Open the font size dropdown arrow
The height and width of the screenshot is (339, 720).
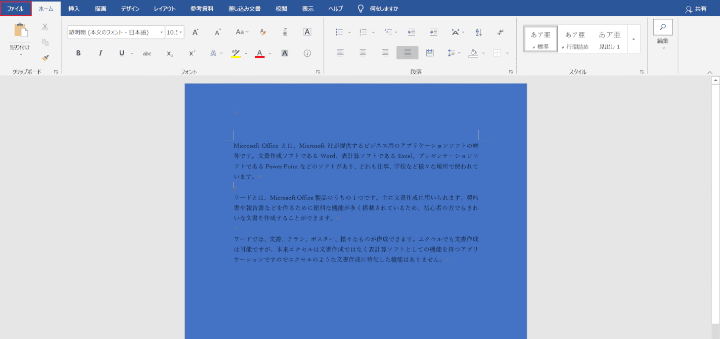pos(181,33)
